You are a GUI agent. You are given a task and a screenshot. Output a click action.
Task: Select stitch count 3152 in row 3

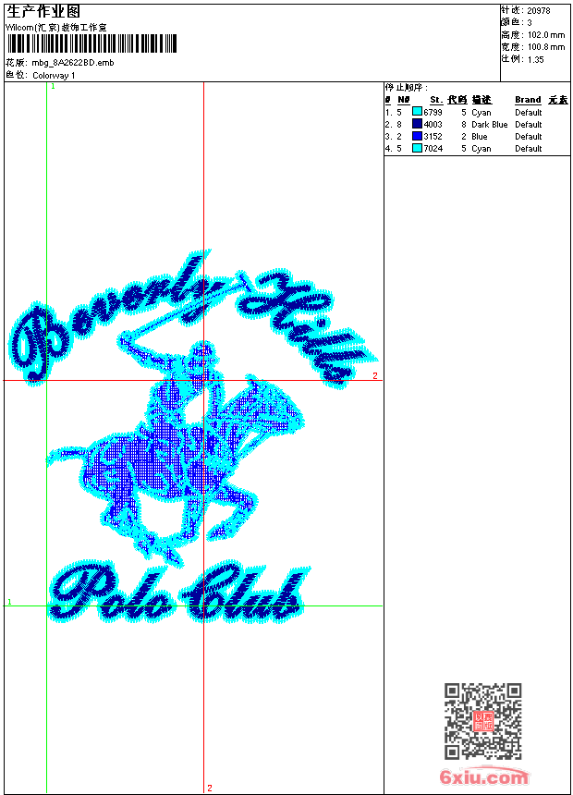(x=433, y=137)
